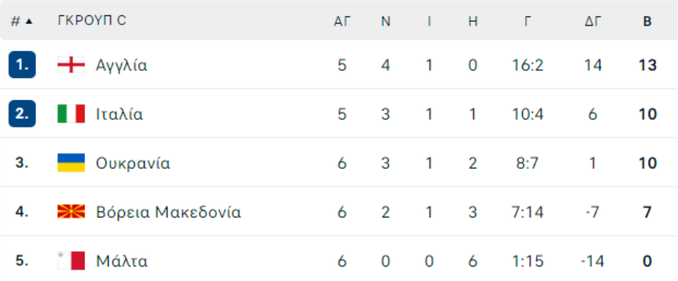
Task: Click the Malta flag icon
Action: (71, 261)
